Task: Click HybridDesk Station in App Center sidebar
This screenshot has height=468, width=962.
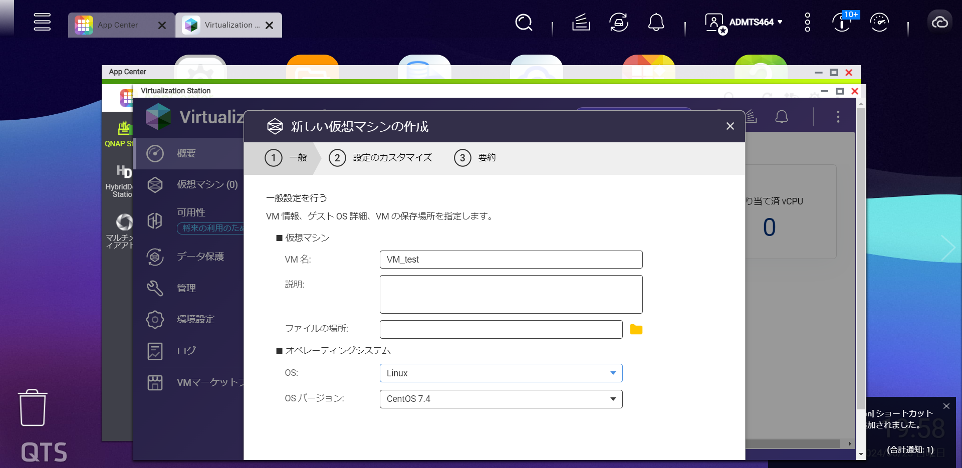Action: click(119, 181)
